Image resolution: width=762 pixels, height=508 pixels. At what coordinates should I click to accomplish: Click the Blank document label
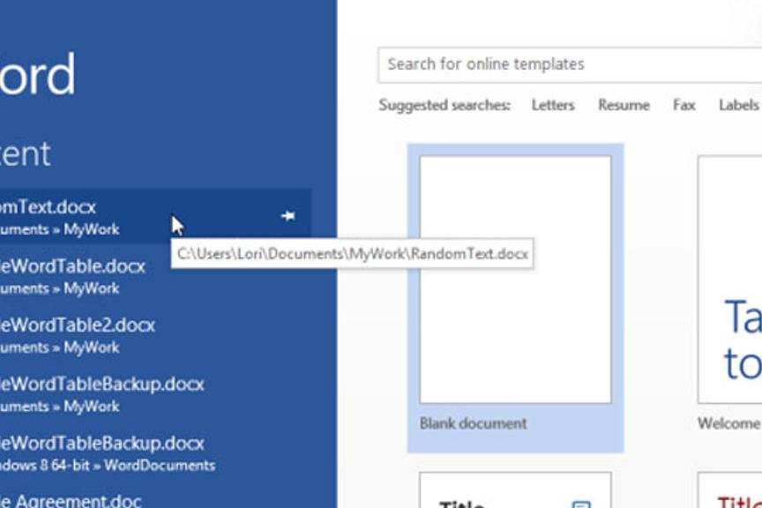pyautogui.click(x=473, y=423)
